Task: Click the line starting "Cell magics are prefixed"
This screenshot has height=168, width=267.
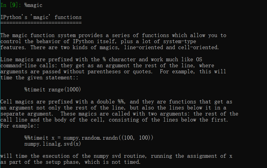Action: (116, 102)
